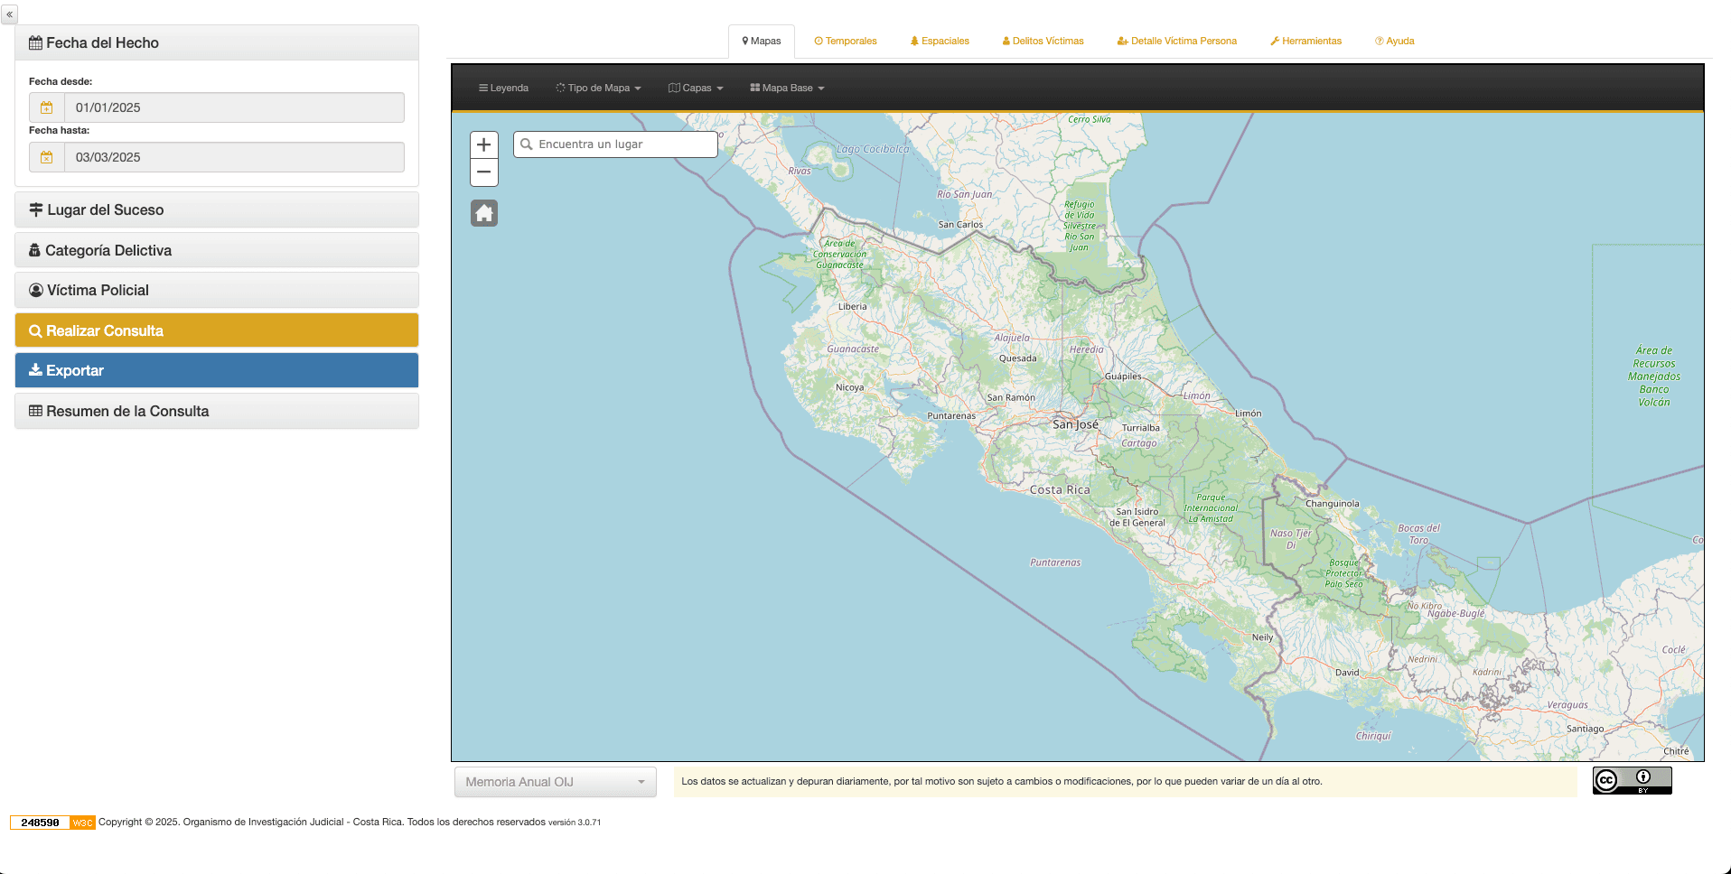Expand the Categoría Delictiva section
Screen dimensions: 1731x874
pyautogui.click(x=217, y=250)
